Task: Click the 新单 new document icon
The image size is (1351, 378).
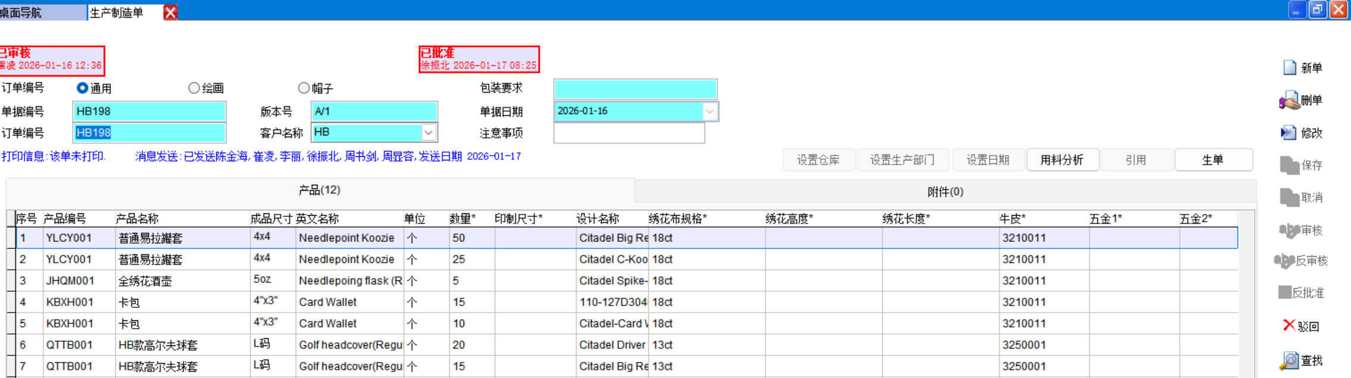Action: 1289,68
